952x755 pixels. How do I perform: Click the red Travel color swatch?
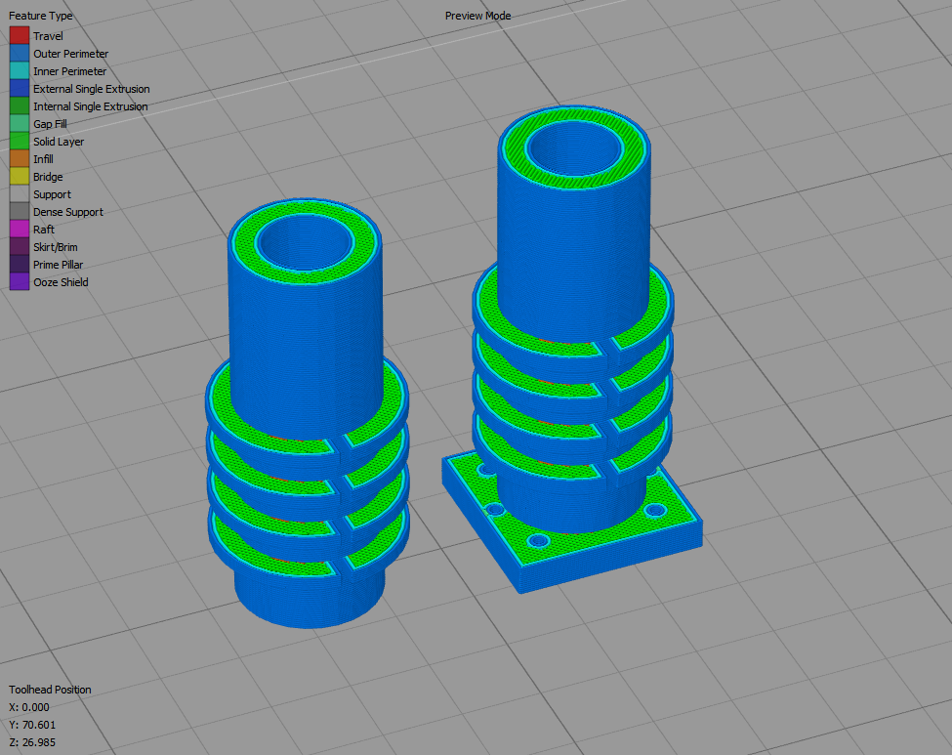pyautogui.click(x=20, y=36)
